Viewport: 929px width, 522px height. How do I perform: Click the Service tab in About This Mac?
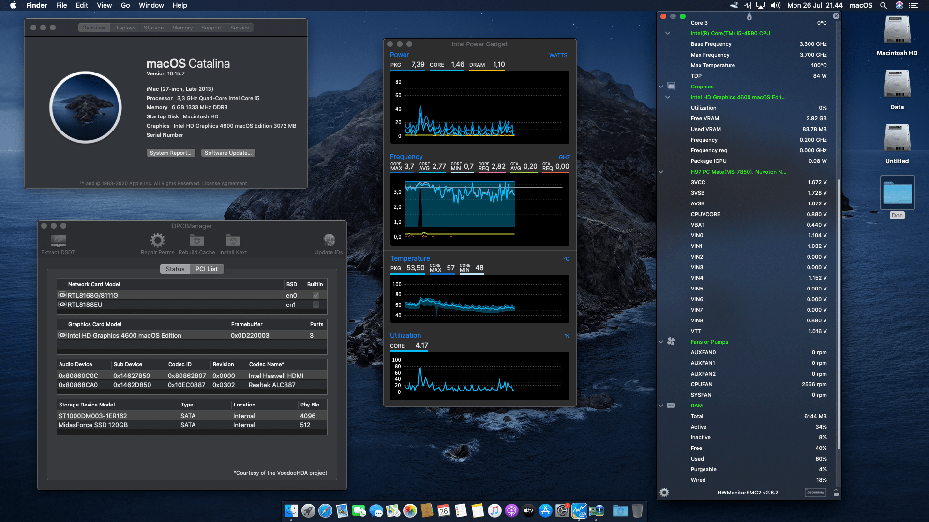pos(240,28)
